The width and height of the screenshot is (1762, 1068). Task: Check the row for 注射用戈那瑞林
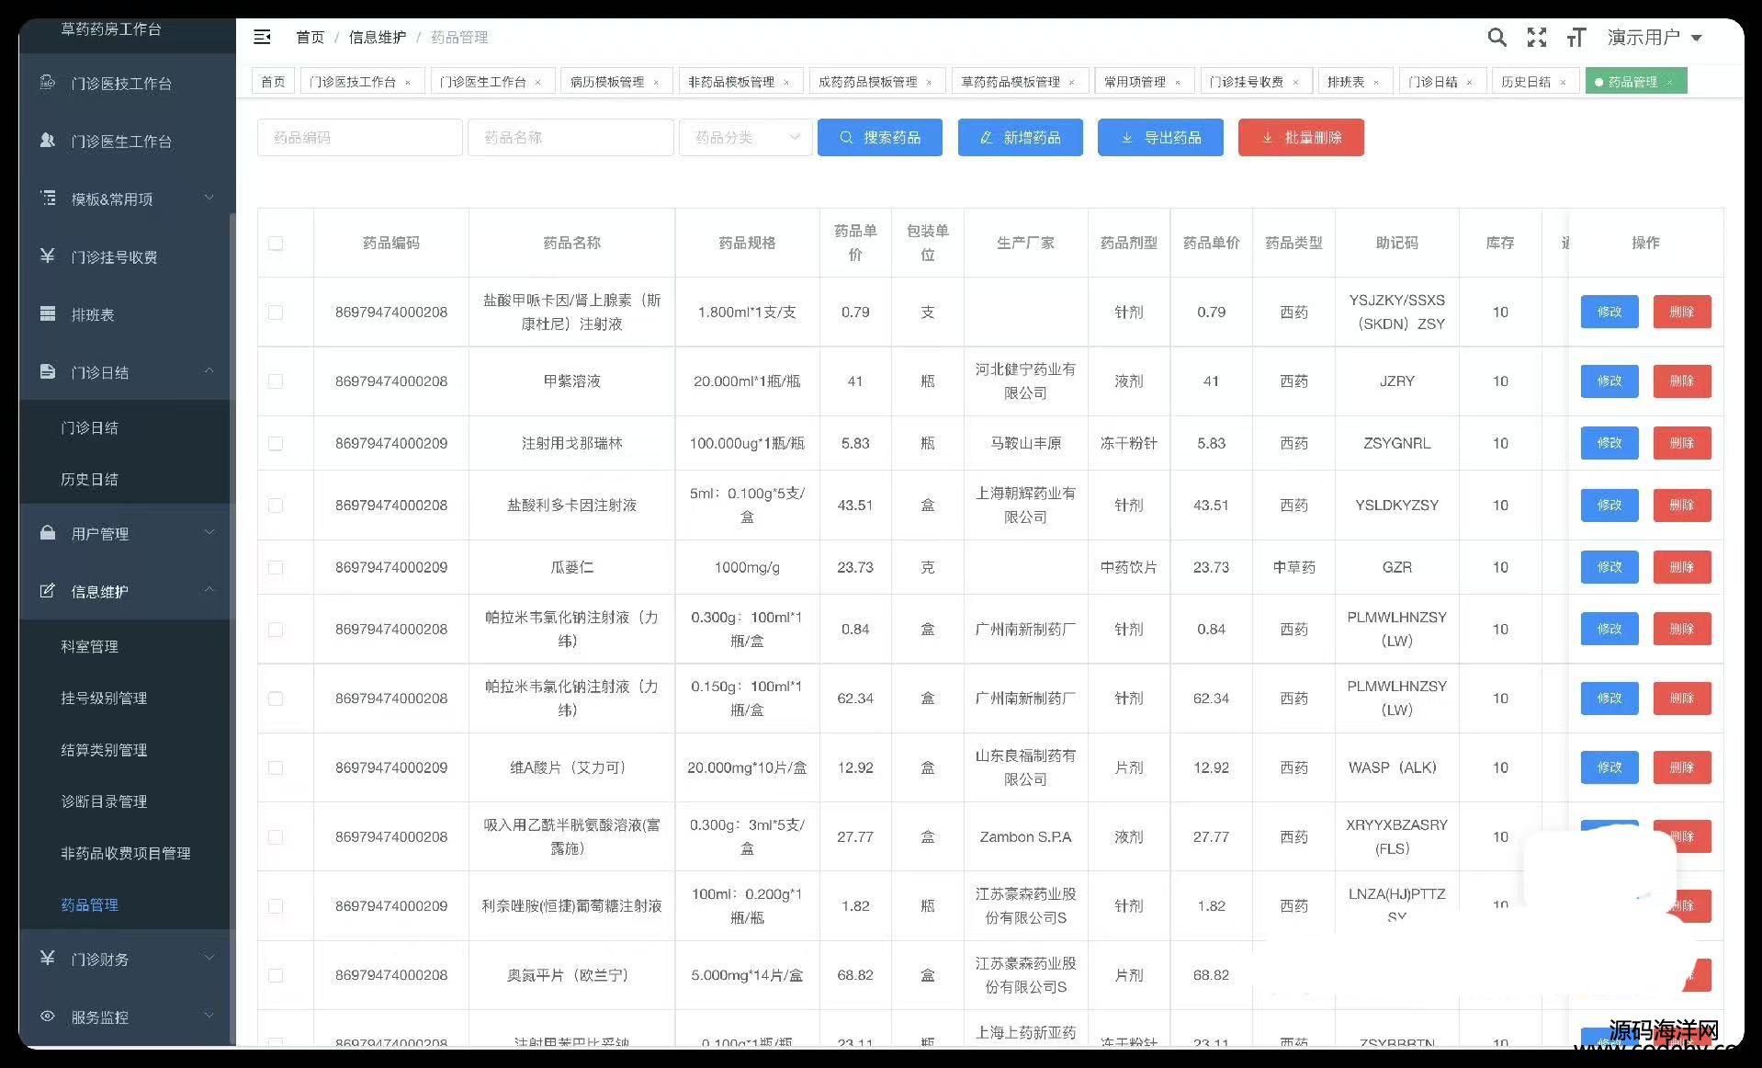coord(276,443)
